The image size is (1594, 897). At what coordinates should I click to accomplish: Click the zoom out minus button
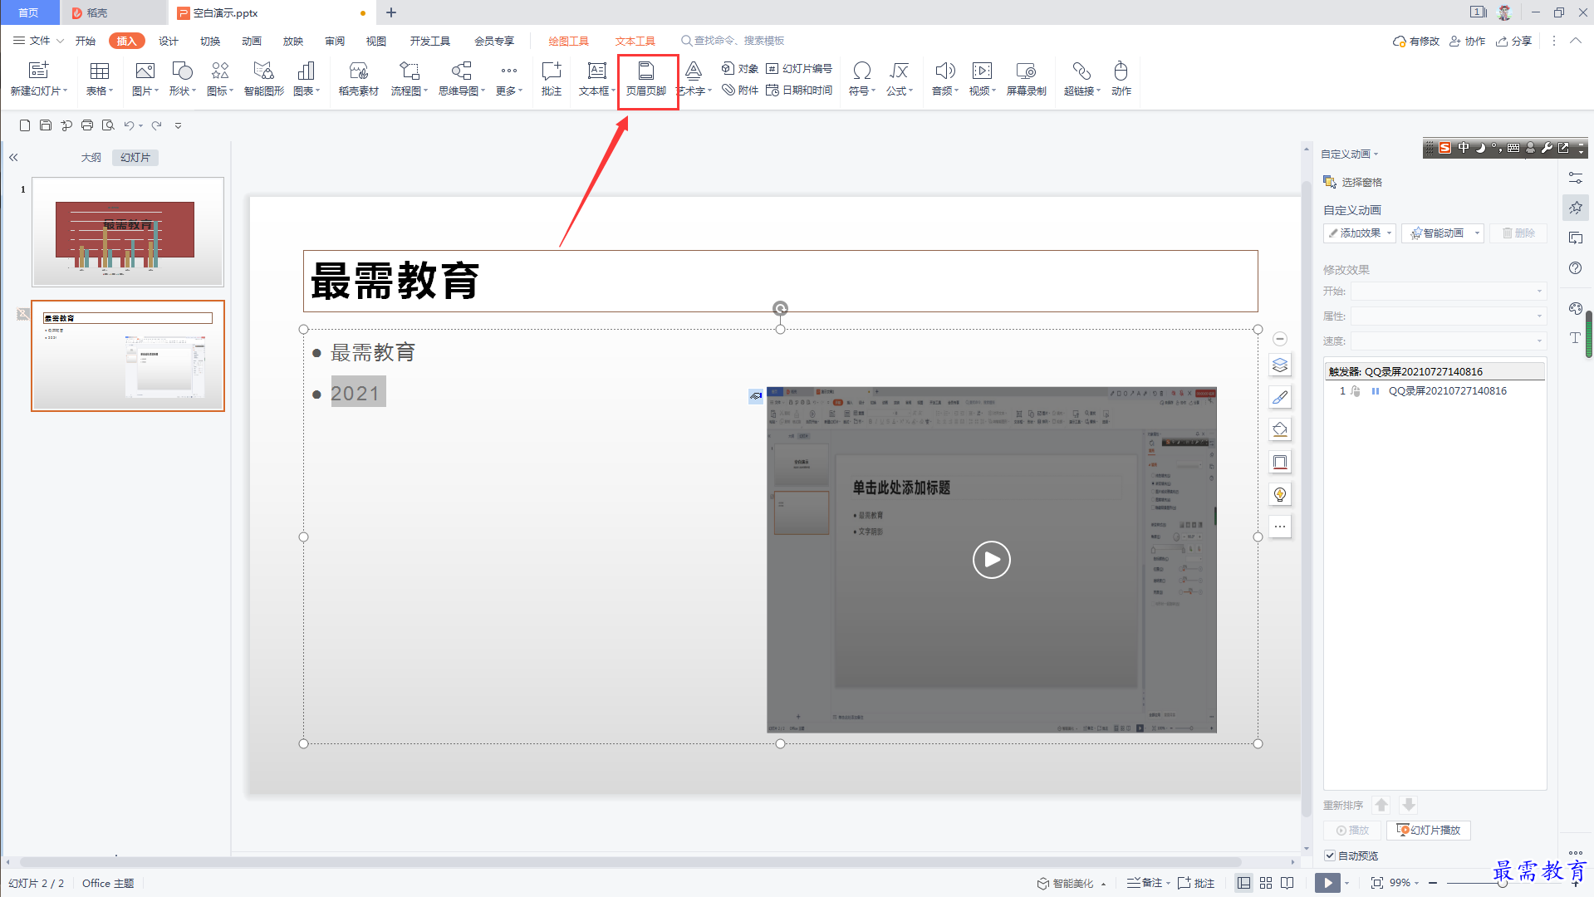pyautogui.click(x=1434, y=883)
